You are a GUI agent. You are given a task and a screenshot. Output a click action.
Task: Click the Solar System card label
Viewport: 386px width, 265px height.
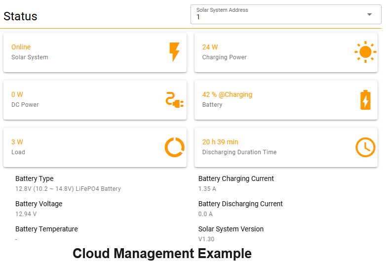(x=30, y=57)
